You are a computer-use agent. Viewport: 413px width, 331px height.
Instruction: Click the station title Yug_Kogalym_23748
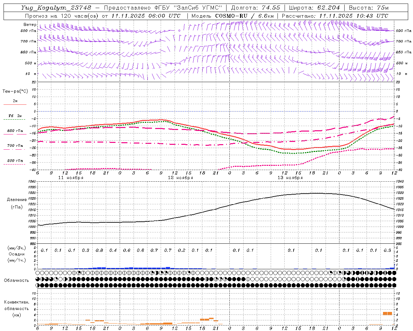coord(56,7)
